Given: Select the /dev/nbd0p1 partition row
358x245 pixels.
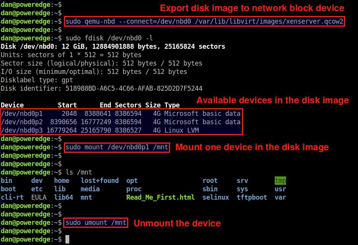Looking at the screenshot, I should point(121,114).
